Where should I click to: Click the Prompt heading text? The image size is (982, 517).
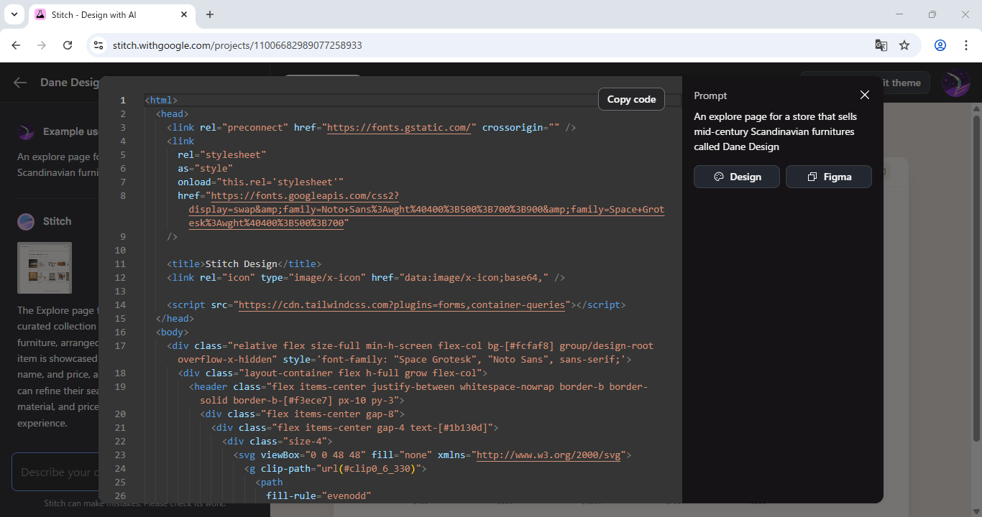tap(710, 96)
